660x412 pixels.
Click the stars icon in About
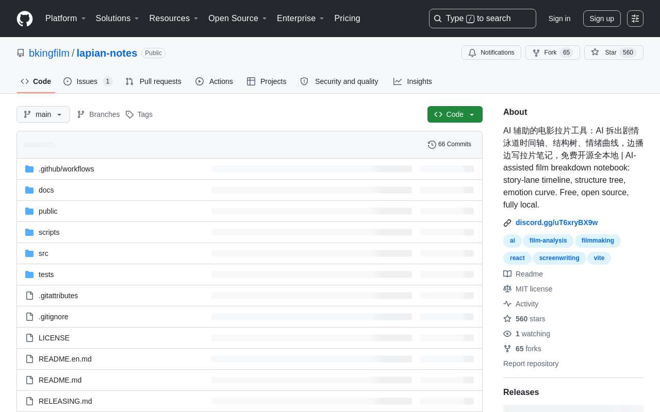tap(507, 319)
